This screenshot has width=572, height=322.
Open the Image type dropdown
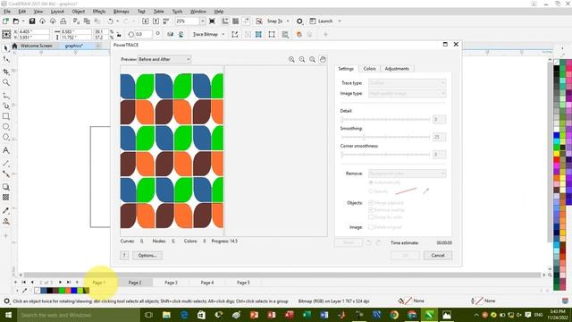coord(408,93)
